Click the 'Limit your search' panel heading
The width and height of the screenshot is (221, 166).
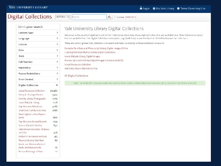30,27
